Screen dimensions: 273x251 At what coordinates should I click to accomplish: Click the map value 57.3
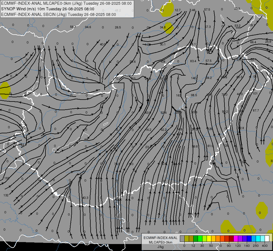208,27
